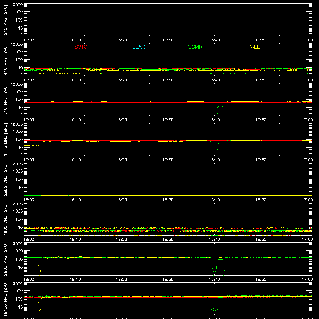Viewport: 319px width, 319px height.
Task: Click the 16:30 time label under 410 MHz panel
Action: 168,80
